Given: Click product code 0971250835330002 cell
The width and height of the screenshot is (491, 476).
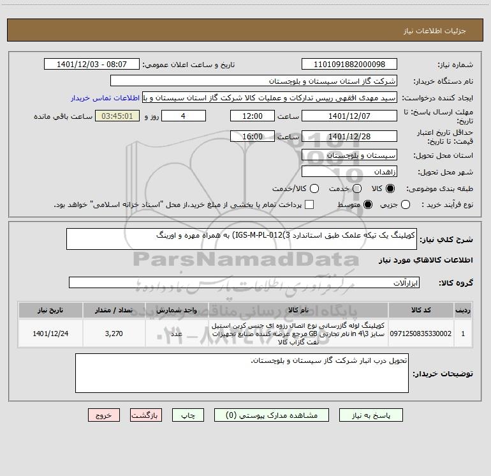Looking at the screenshot, I should (x=421, y=334).
